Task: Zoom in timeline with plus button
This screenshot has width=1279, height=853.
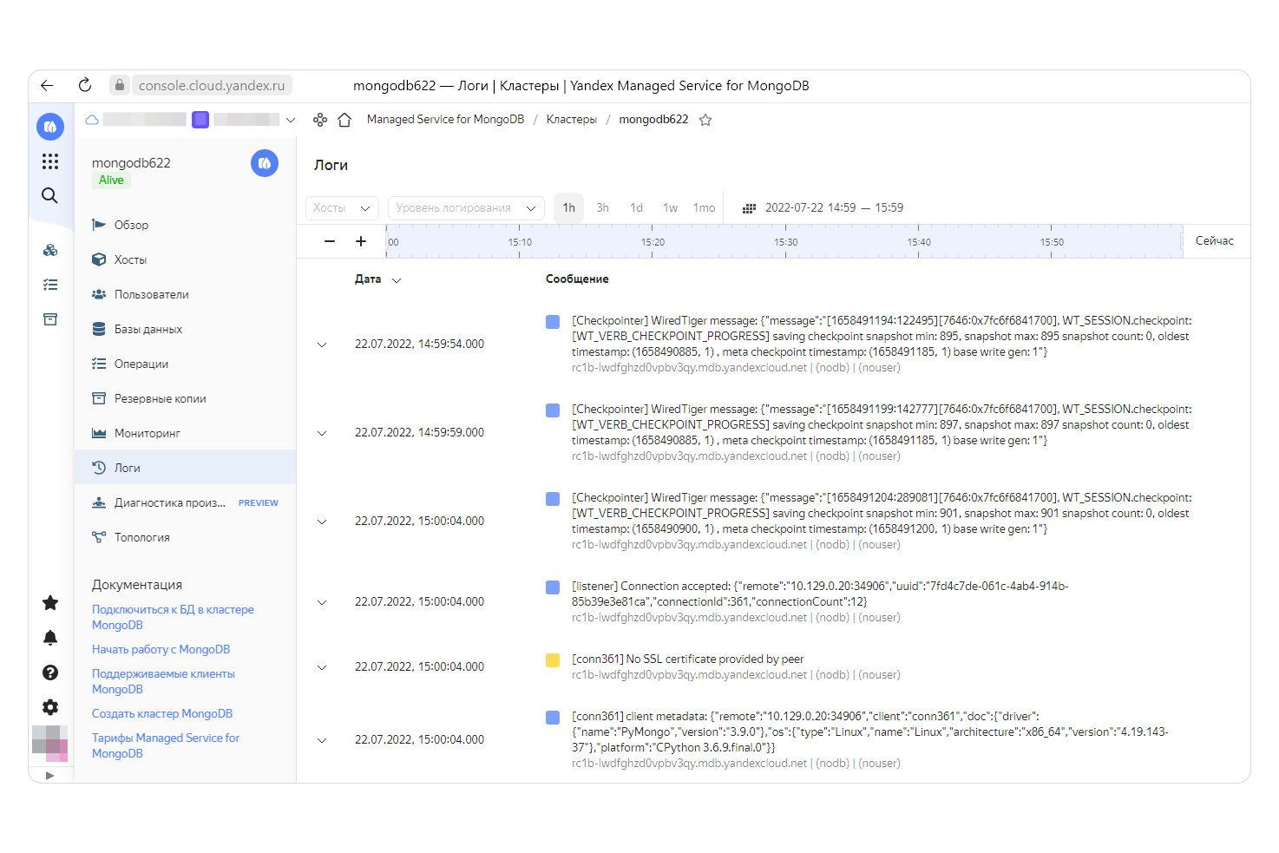Action: coord(361,241)
